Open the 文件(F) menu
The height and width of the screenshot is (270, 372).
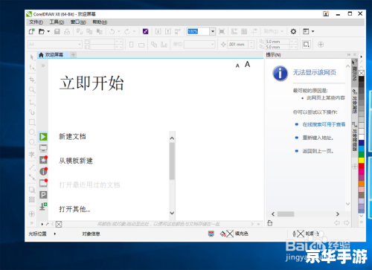[x=36, y=22]
